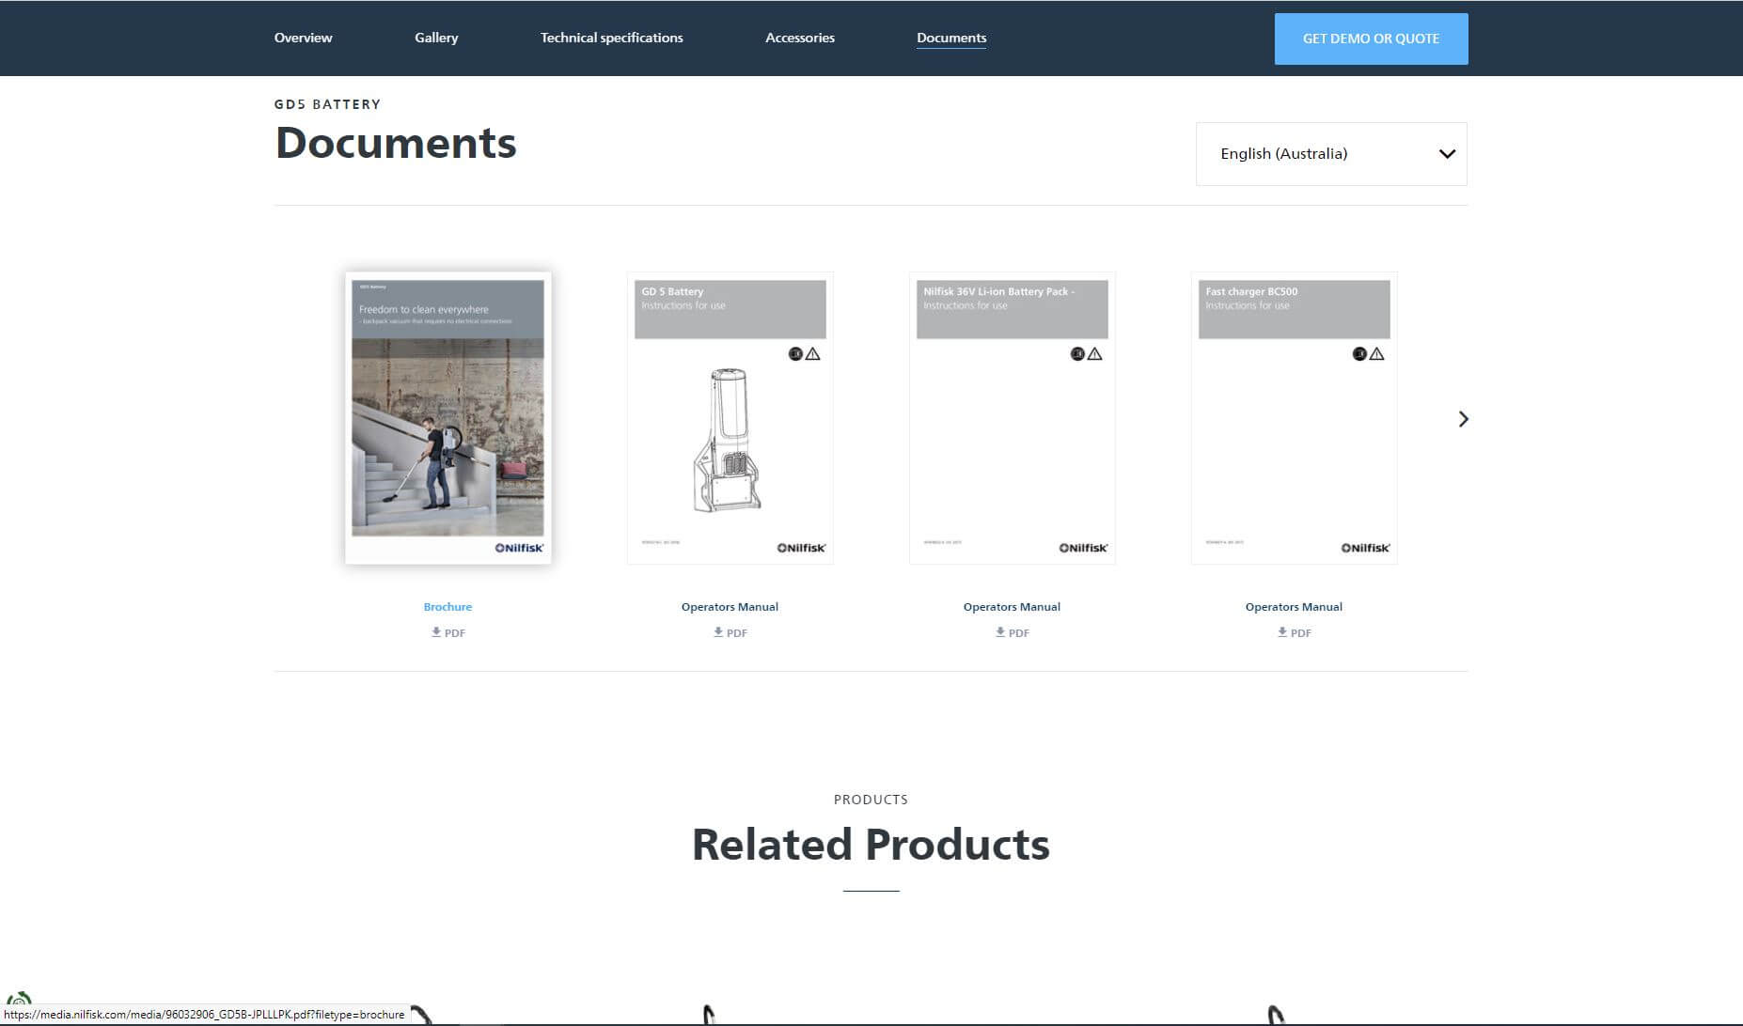Go to the Gallery section
This screenshot has width=1743, height=1026.
[x=436, y=38]
